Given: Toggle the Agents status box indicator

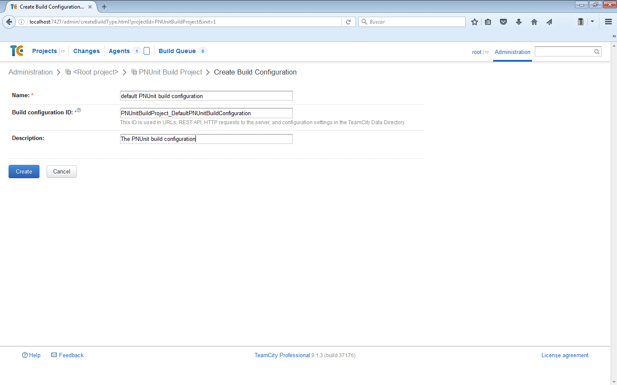Looking at the screenshot, I should tap(147, 51).
